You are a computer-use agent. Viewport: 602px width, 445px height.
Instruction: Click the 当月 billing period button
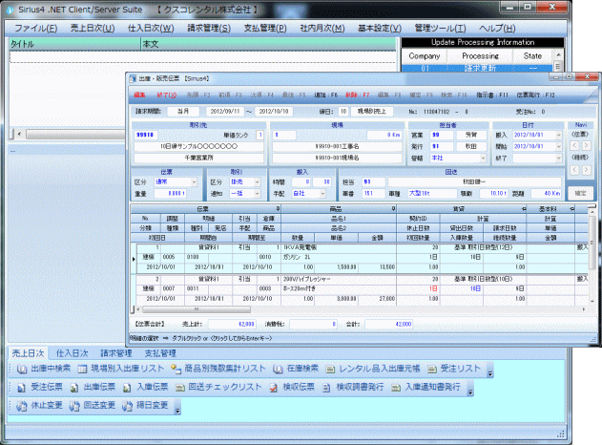pos(183,112)
